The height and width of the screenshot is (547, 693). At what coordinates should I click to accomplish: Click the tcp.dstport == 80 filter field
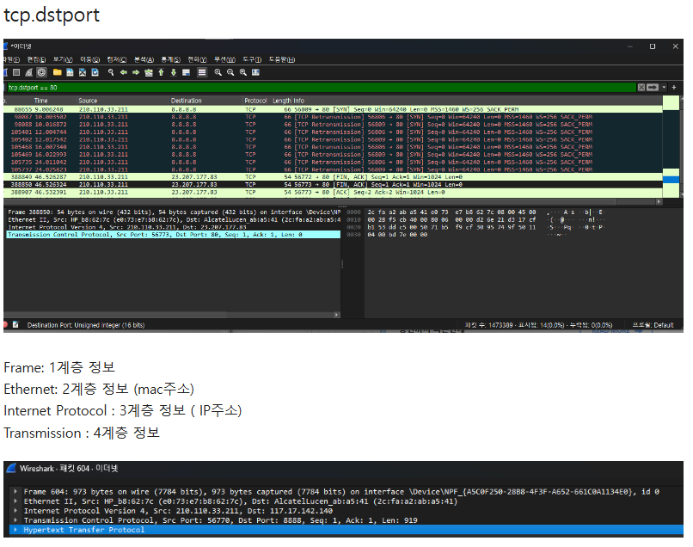[x=321, y=88]
